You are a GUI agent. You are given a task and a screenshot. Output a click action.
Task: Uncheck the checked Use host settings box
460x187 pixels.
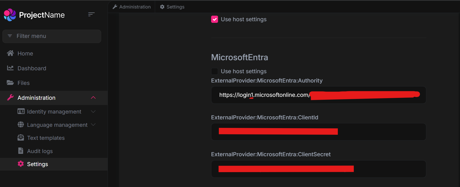coord(215,19)
